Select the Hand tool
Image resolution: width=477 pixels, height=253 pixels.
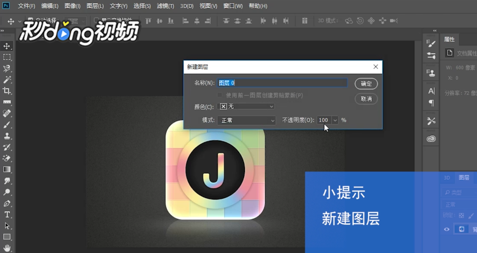coord(7,248)
